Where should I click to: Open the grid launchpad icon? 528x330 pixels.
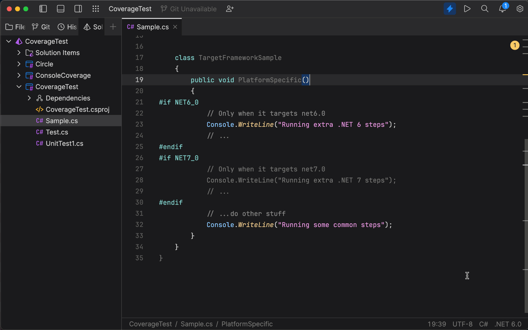click(x=96, y=9)
